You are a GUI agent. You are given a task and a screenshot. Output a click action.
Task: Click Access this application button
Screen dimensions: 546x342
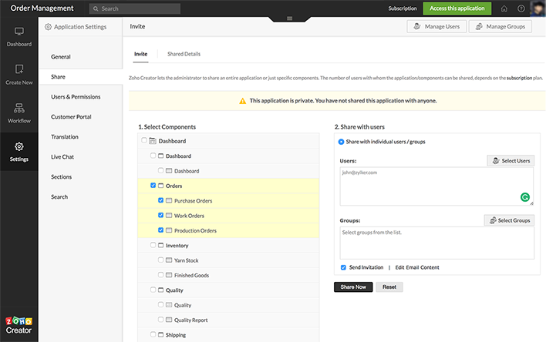tap(457, 8)
